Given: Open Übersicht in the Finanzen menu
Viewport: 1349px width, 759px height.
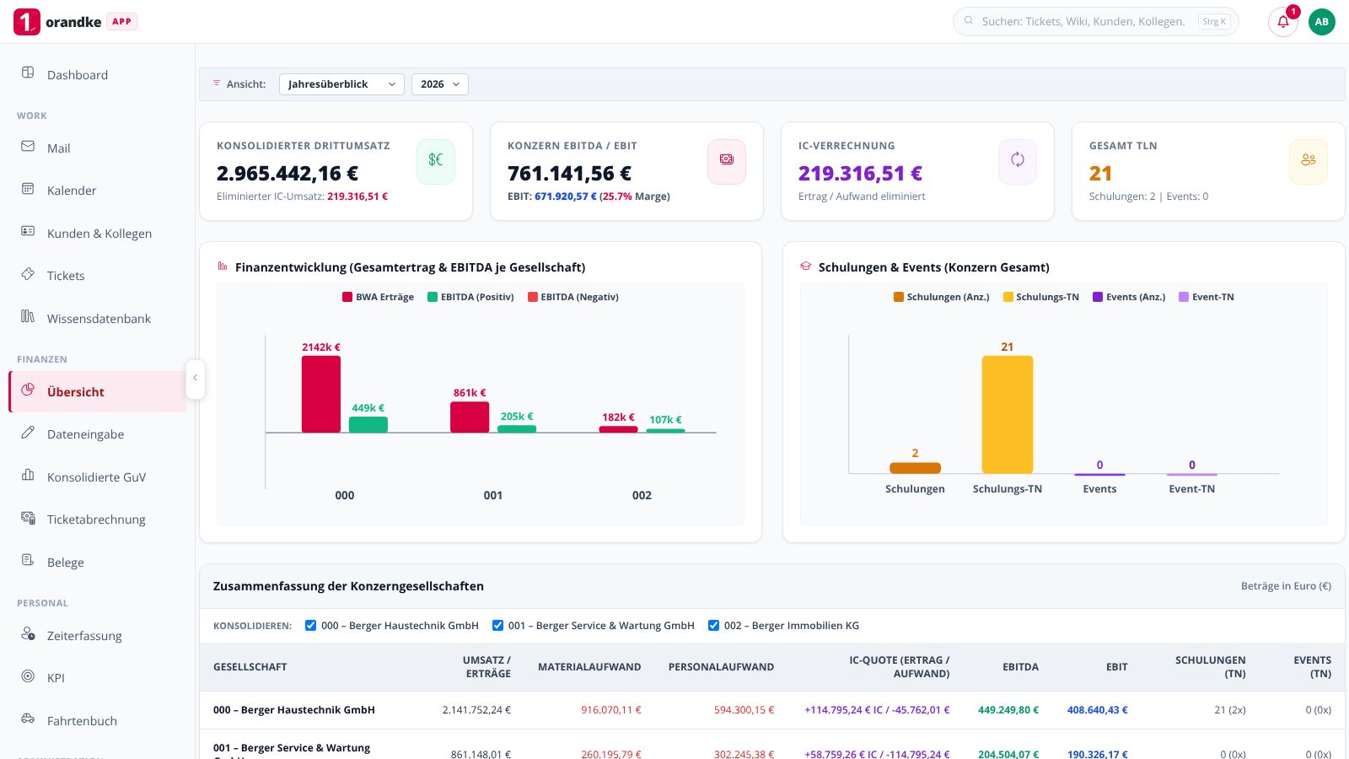Looking at the screenshot, I should coord(98,392).
